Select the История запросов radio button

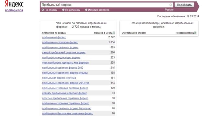pos(86,10)
